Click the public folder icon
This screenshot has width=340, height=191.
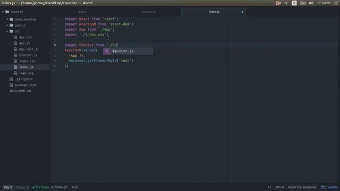(x=12, y=25)
